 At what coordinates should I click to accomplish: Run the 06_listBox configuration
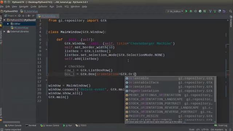pyautogui.click(x=186, y=11)
